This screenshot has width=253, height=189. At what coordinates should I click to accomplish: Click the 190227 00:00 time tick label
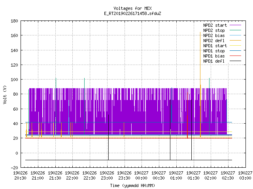click(x=142, y=176)
